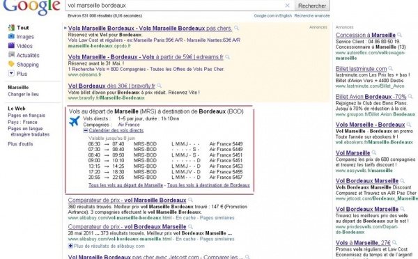Open Tous les vols à destination de Bordeaux
The height and width of the screenshot is (259, 418).
pos(208,185)
